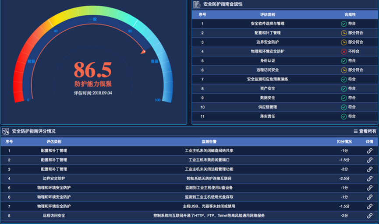This screenshot has height=224, width=379.
Task: Click red X icon for 物理和环境安全防护
Action: click(344, 52)
